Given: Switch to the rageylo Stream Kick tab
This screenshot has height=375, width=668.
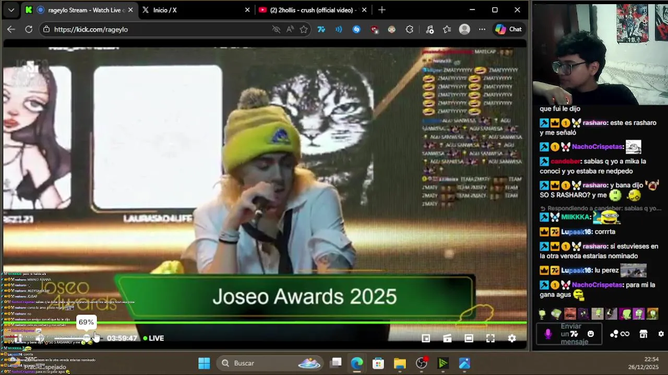Looking at the screenshot, I should point(79,10).
